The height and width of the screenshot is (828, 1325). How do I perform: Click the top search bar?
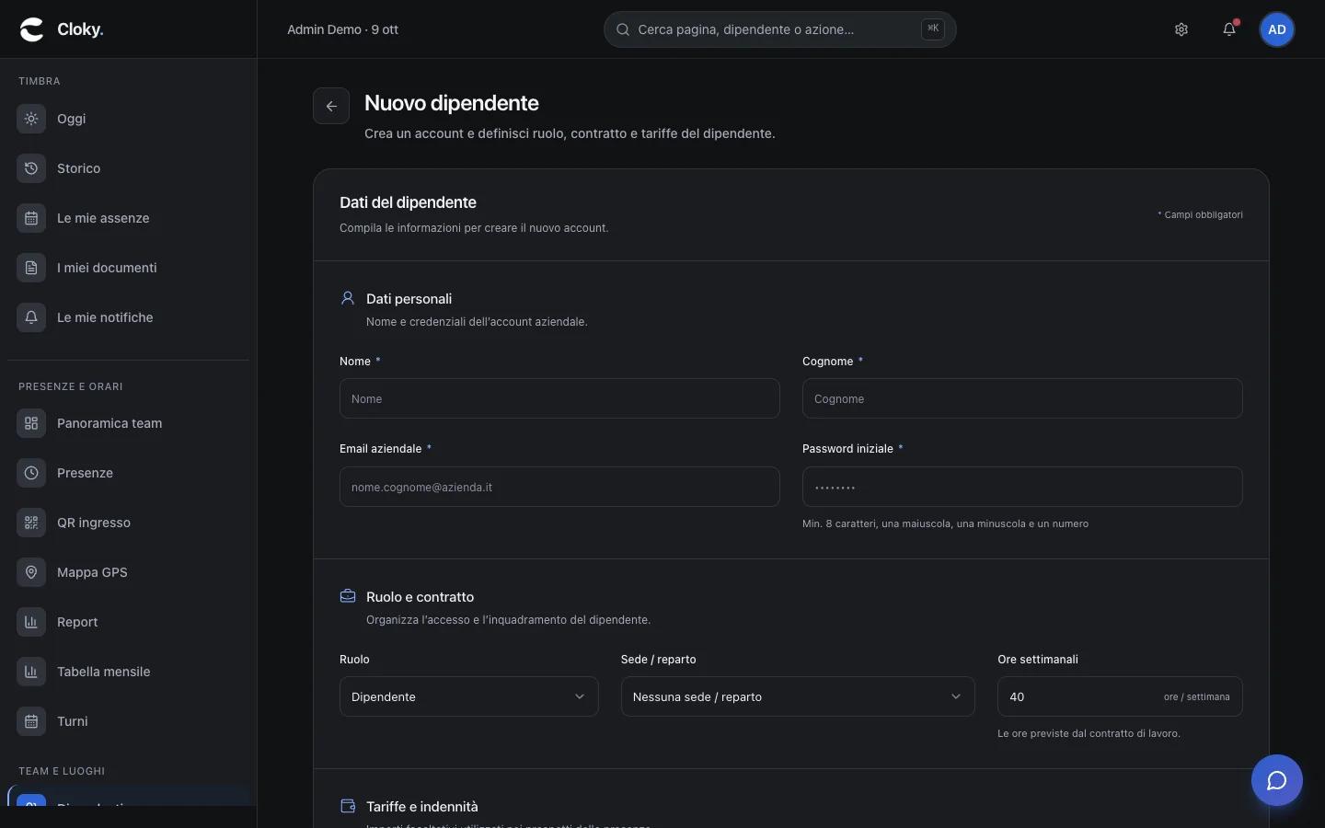coord(780,29)
